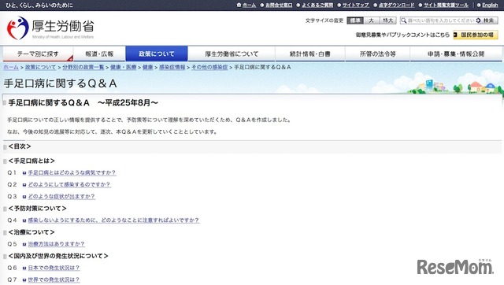504x285 pixels.
Task: Open the 報道・広報 menu tab
Action: 99,54
